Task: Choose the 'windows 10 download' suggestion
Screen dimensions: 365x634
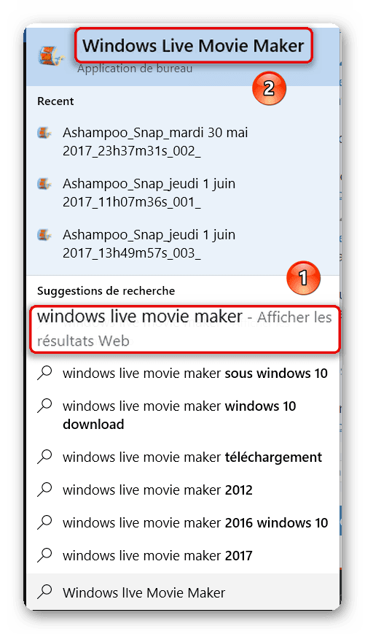Action: [x=179, y=415]
